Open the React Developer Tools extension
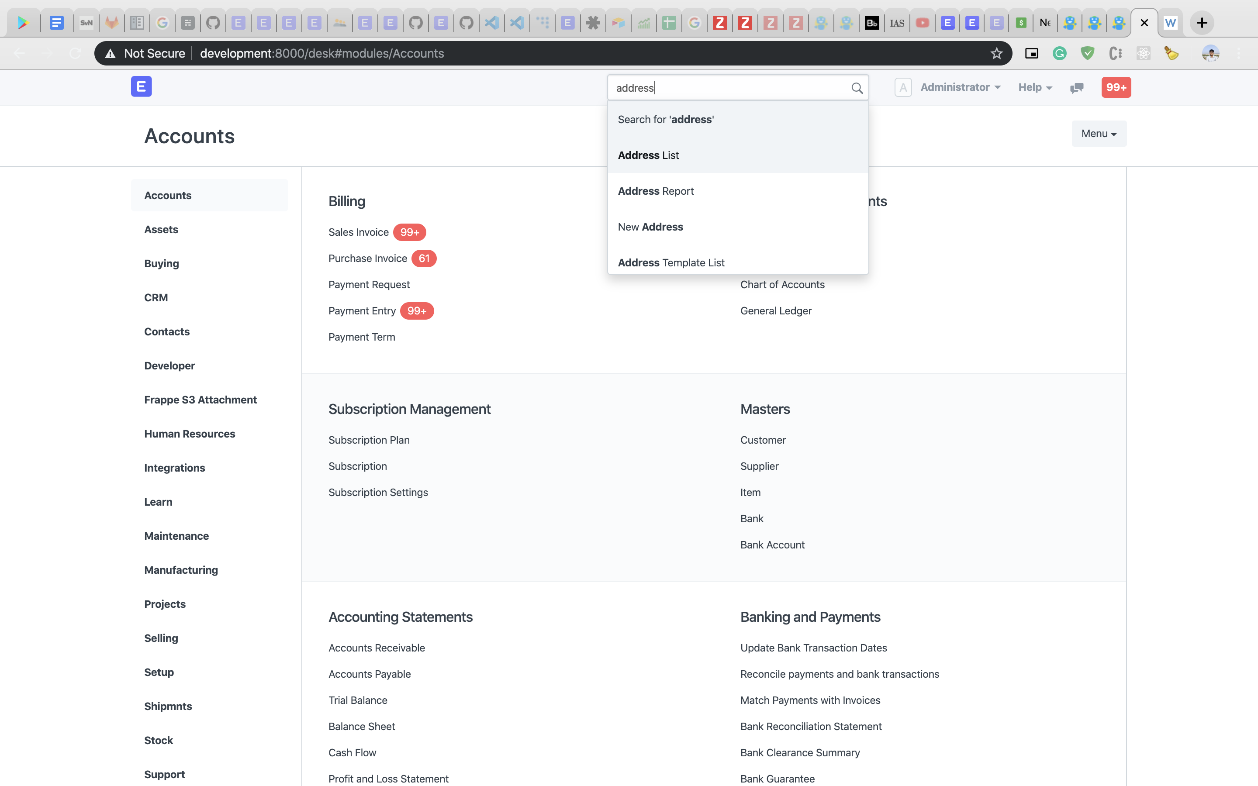 click(1143, 54)
